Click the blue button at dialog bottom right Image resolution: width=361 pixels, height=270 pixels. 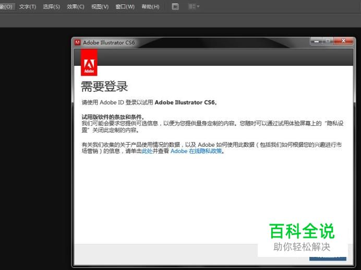pos(328,257)
